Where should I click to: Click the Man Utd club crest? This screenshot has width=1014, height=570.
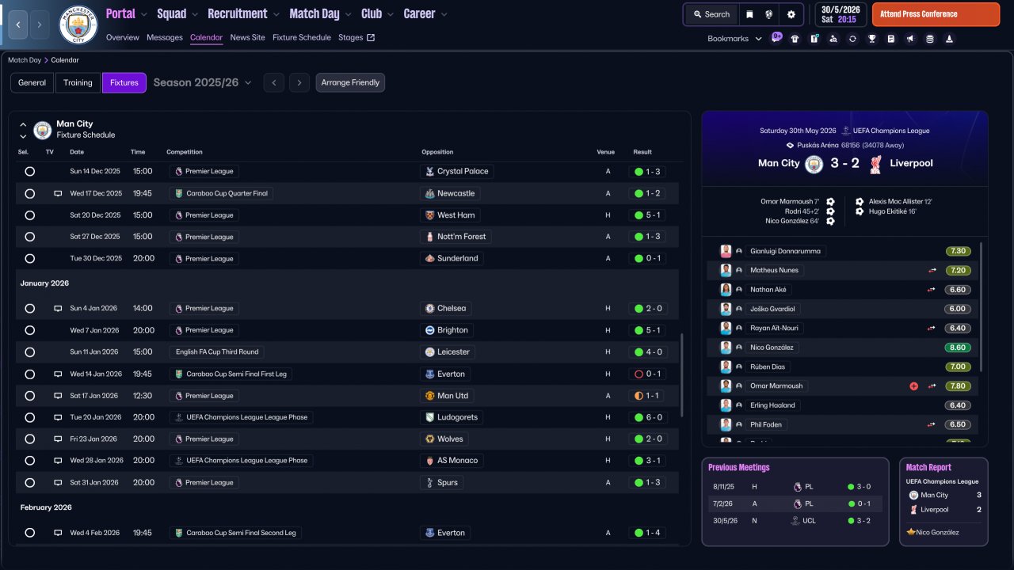tap(429, 396)
